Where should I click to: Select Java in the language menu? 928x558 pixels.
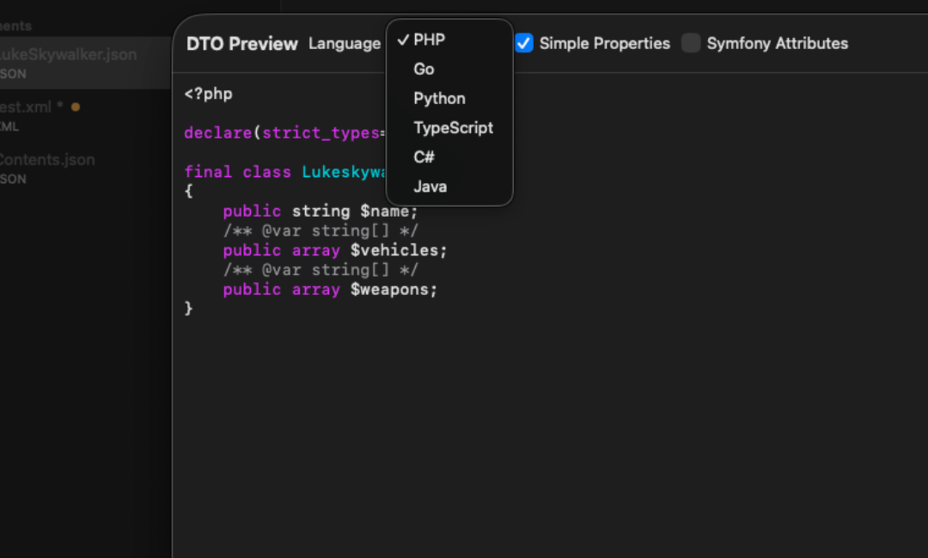[x=430, y=186]
